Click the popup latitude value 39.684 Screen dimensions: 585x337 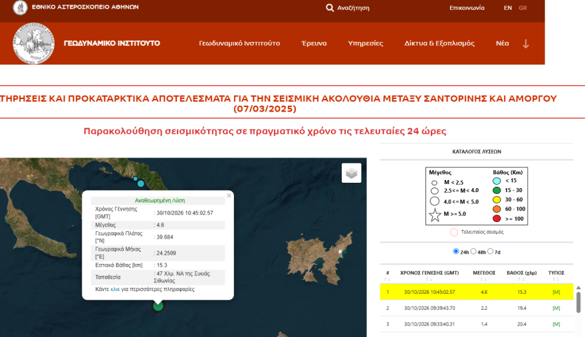pyautogui.click(x=165, y=237)
